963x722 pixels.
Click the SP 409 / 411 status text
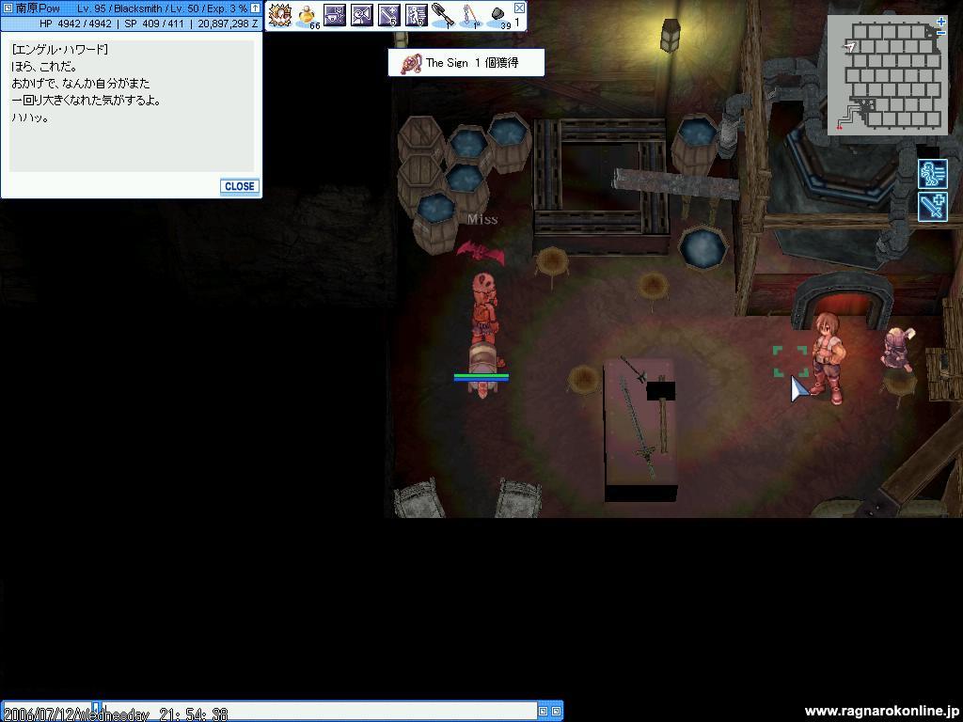click(x=154, y=24)
